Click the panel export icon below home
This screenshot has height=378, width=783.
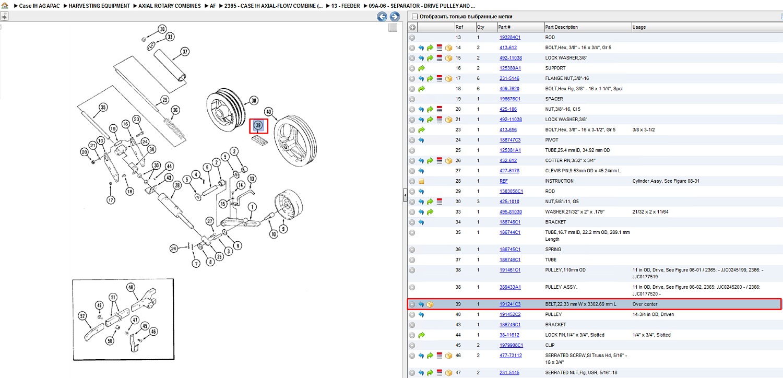pyautogui.click(x=4, y=17)
